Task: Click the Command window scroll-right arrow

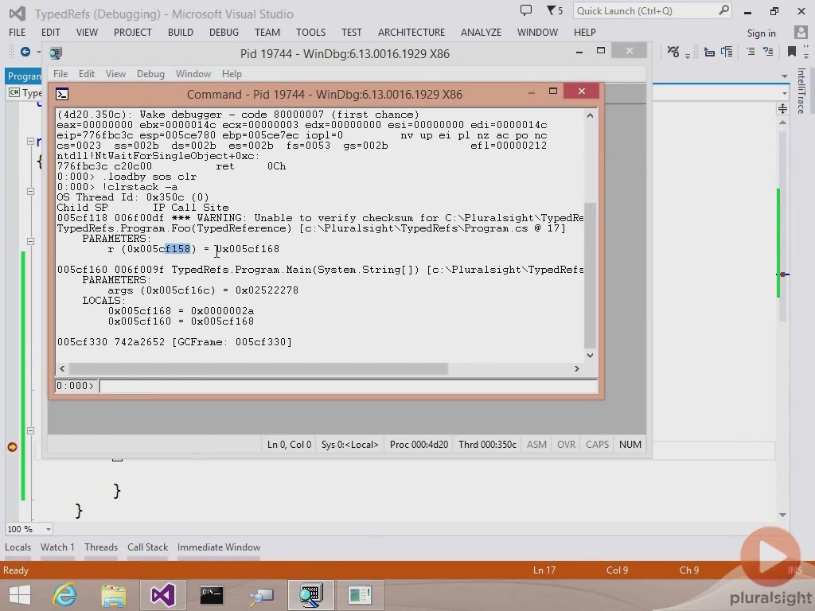Action: (x=576, y=368)
